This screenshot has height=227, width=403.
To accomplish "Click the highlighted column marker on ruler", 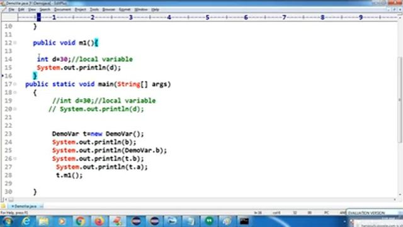I will [x=39, y=17].
